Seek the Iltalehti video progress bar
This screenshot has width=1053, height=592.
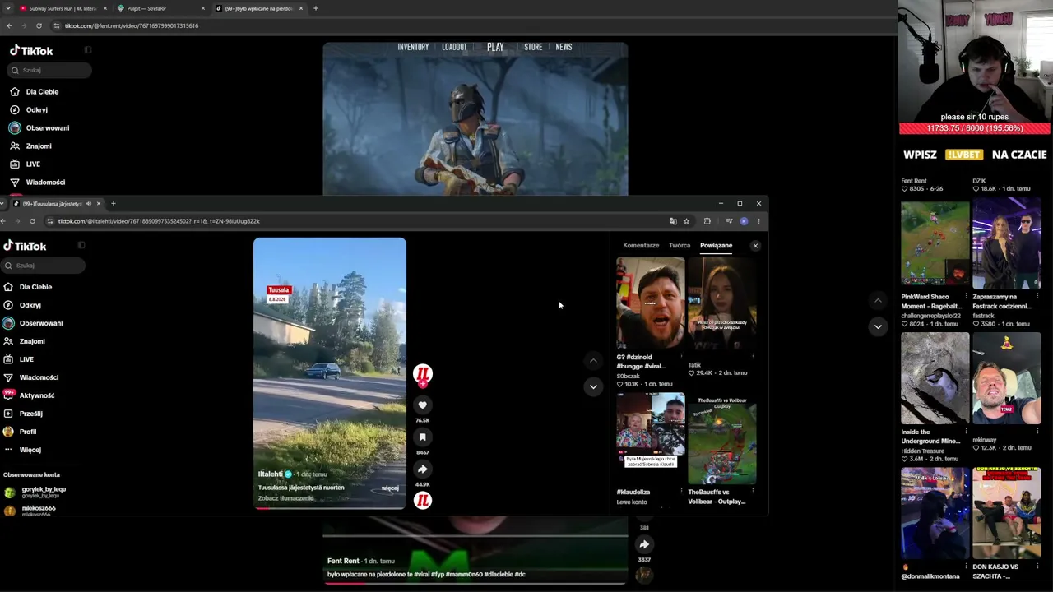pyautogui.click(x=330, y=508)
